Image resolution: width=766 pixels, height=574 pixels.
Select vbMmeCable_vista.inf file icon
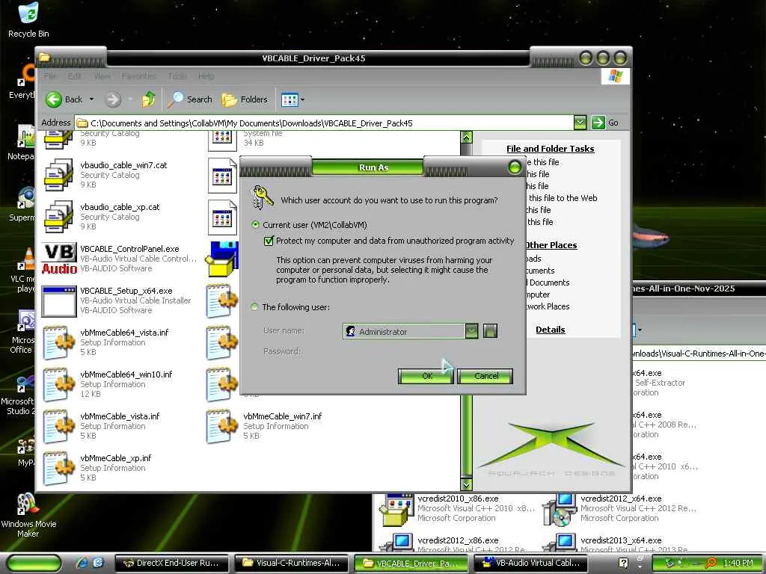click(59, 427)
